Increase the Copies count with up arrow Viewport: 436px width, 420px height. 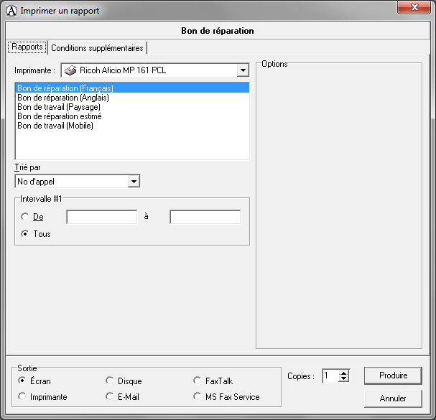point(343,373)
